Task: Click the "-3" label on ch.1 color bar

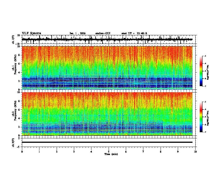Action: tap(205, 56)
